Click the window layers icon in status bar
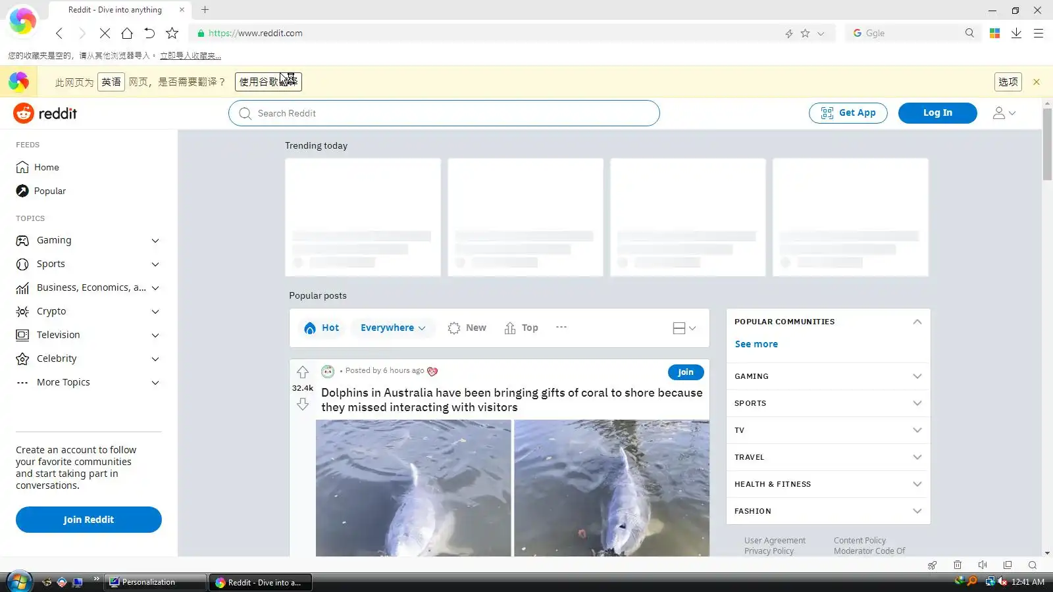The image size is (1053, 592). pos(1008,565)
